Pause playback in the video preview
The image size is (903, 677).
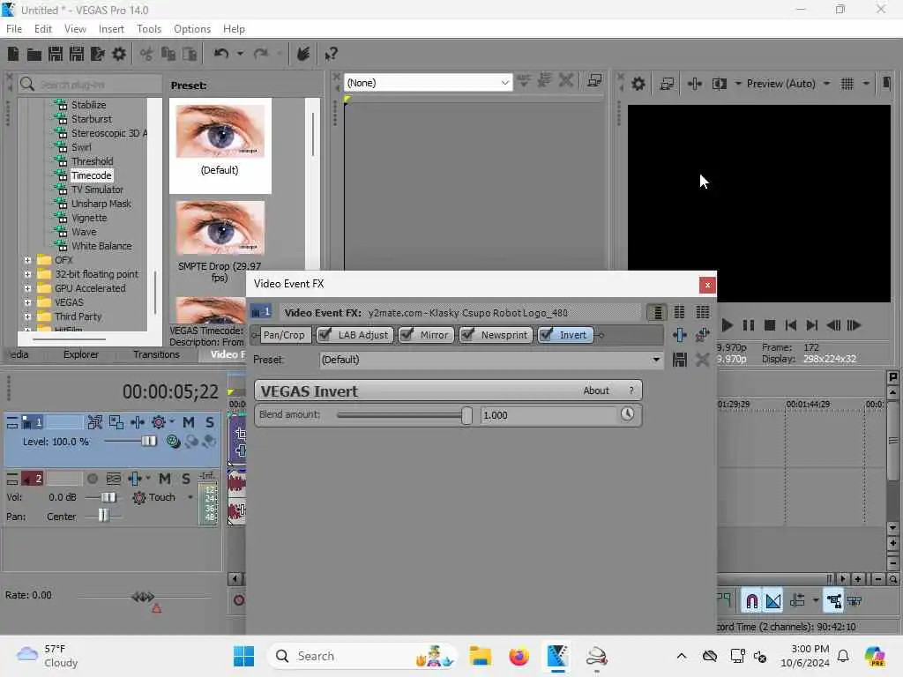click(748, 325)
